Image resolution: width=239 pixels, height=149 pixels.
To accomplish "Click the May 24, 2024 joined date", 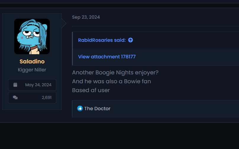I will 38,85.
